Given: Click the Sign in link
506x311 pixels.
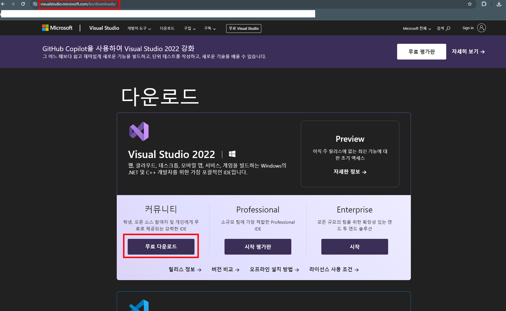Looking at the screenshot, I should (x=468, y=28).
